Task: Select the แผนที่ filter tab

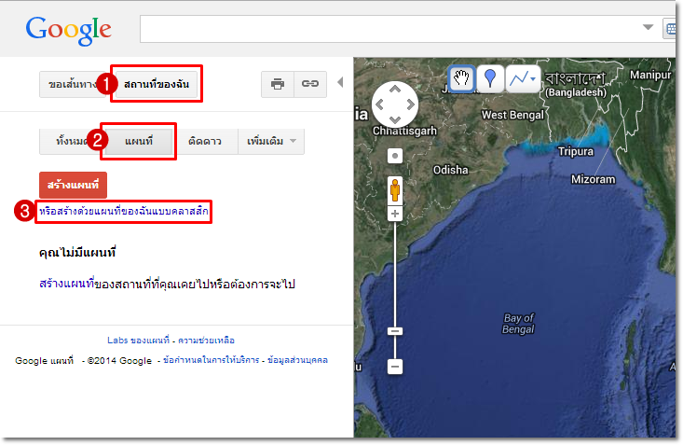Action: point(139,141)
